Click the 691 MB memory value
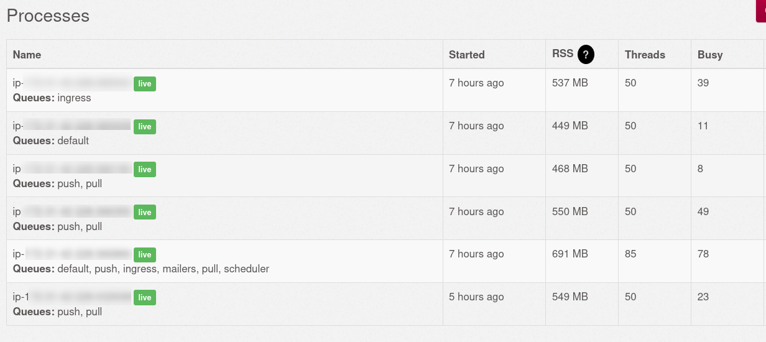766x342 pixels. 570,254
